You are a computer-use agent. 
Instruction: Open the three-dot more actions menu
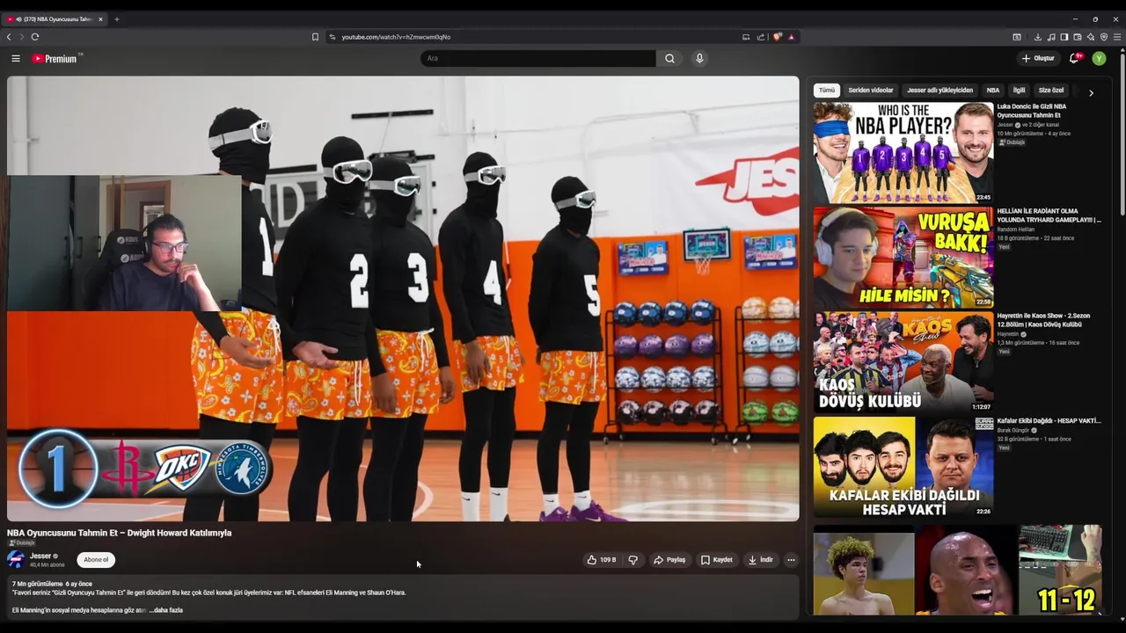791,559
